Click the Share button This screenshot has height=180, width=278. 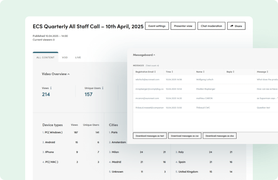(x=236, y=26)
